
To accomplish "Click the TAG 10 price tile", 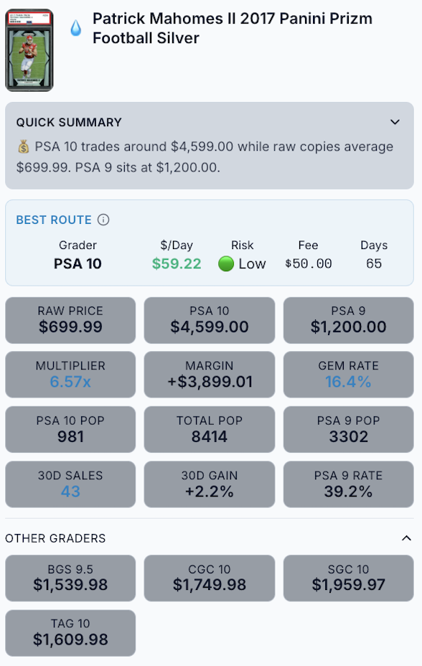I will click(70, 632).
